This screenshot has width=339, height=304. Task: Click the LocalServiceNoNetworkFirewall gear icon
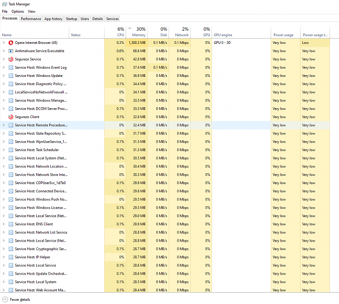click(x=11, y=92)
